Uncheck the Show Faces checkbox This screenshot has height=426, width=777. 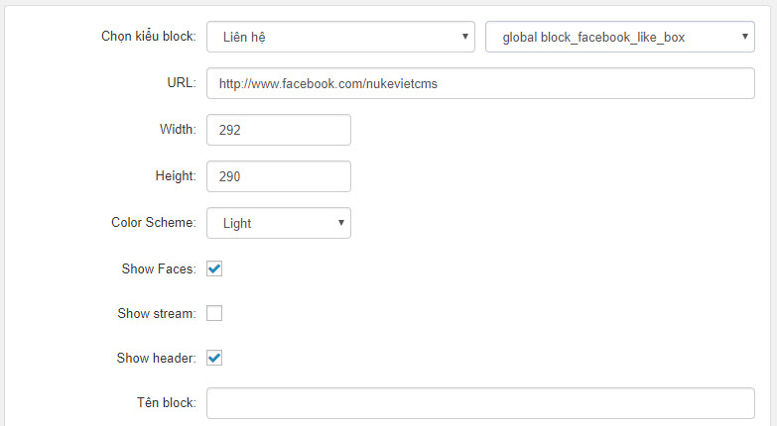point(214,268)
